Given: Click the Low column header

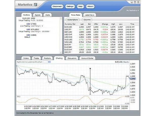Looking at the screenshot, I should point(121,24).
